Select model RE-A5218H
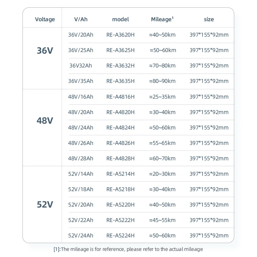This screenshot has height=257, width=257. click(120, 189)
